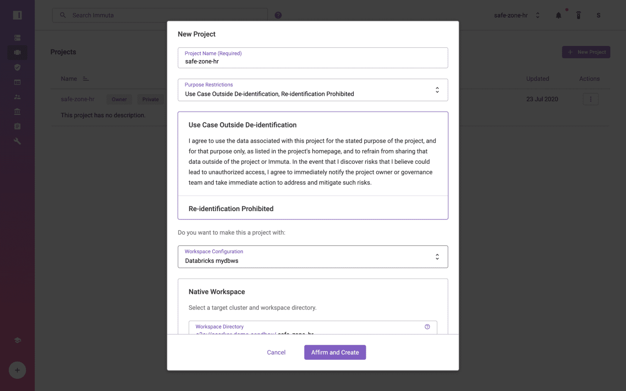Click the New Project button behind dialog
The width and height of the screenshot is (626, 391).
pyautogui.click(x=586, y=52)
